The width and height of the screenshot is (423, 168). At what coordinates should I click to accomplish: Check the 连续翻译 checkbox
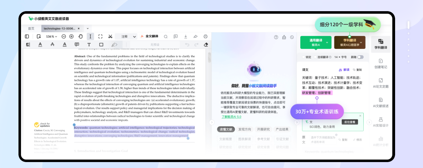315,57
